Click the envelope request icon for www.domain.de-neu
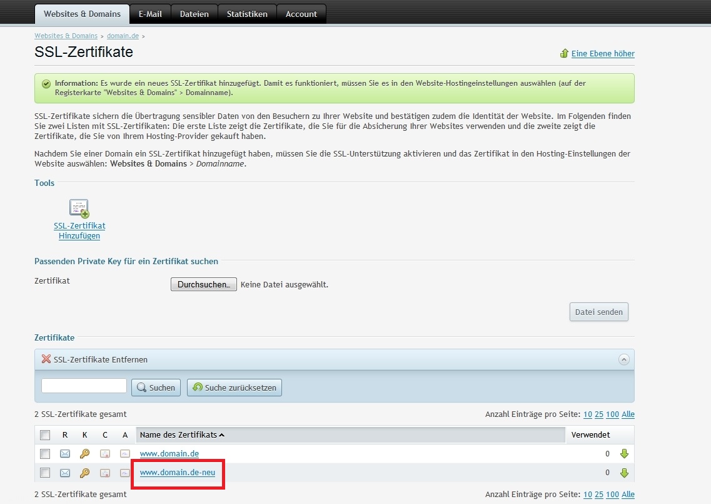Screen dimensions: 711x504 click(x=65, y=473)
